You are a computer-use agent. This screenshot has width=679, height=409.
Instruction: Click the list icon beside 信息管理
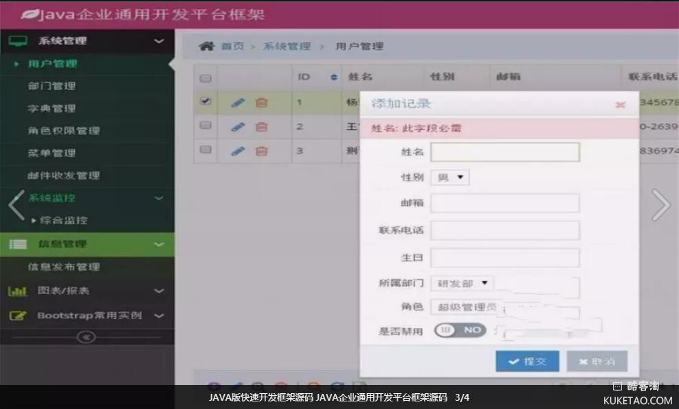pyautogui.click(x=18, y=244)
